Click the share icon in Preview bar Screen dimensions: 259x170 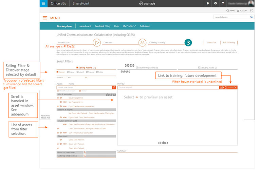pos(225,87)
